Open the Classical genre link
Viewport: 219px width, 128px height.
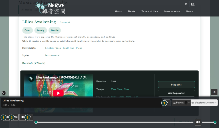(65, 22)
